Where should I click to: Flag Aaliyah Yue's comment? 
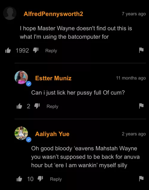tap(141, 179)
